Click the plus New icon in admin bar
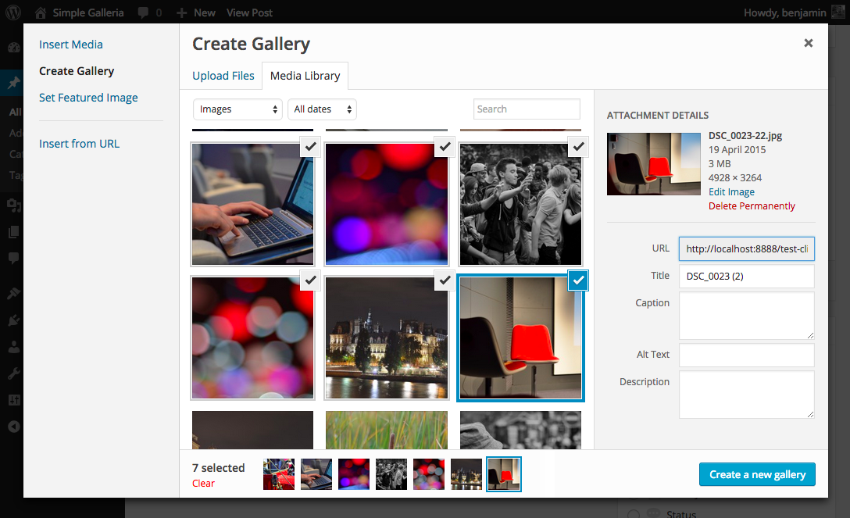 181,13
